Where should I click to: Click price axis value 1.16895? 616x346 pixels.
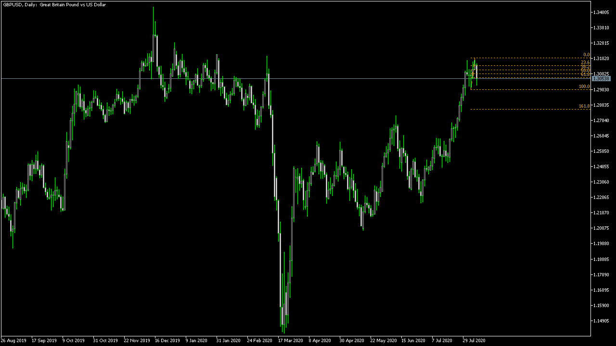tap(602, 290)
